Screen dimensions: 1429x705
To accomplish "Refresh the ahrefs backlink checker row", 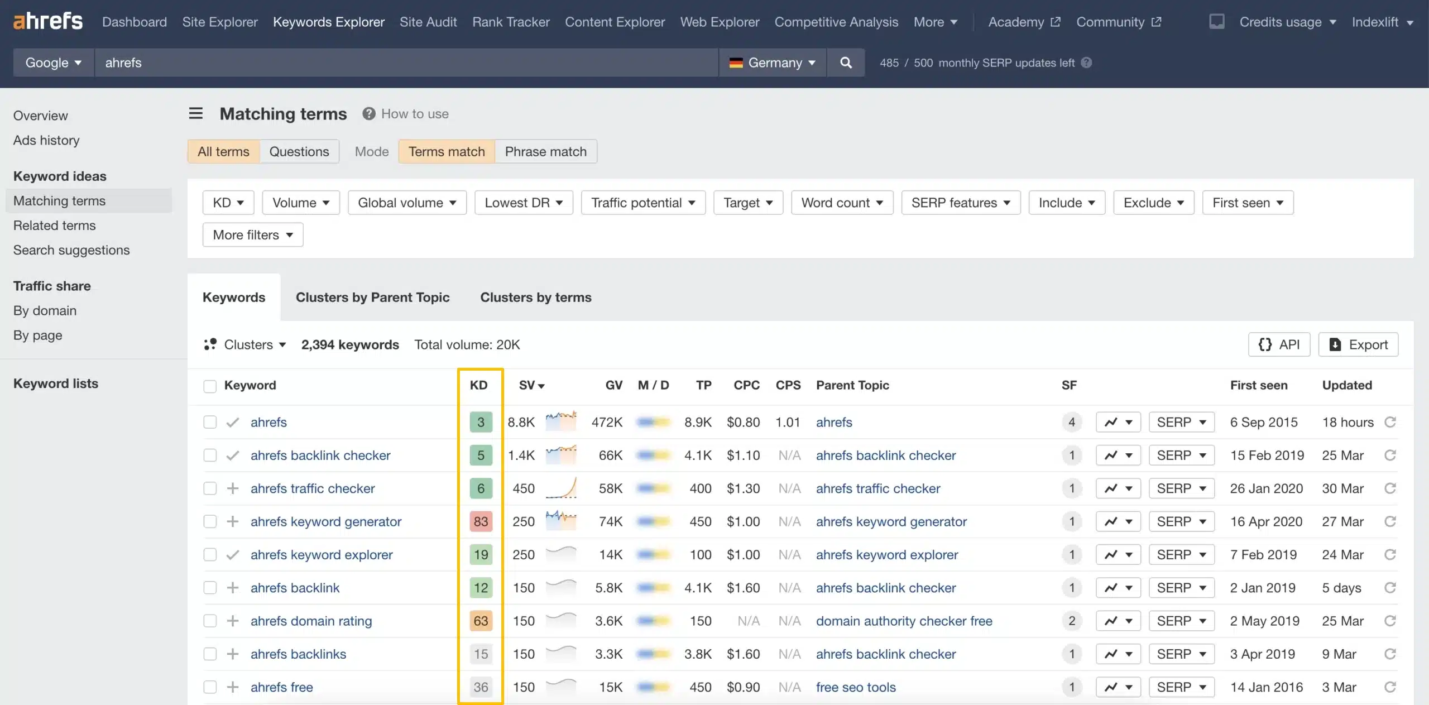I will pos(1390,455).
